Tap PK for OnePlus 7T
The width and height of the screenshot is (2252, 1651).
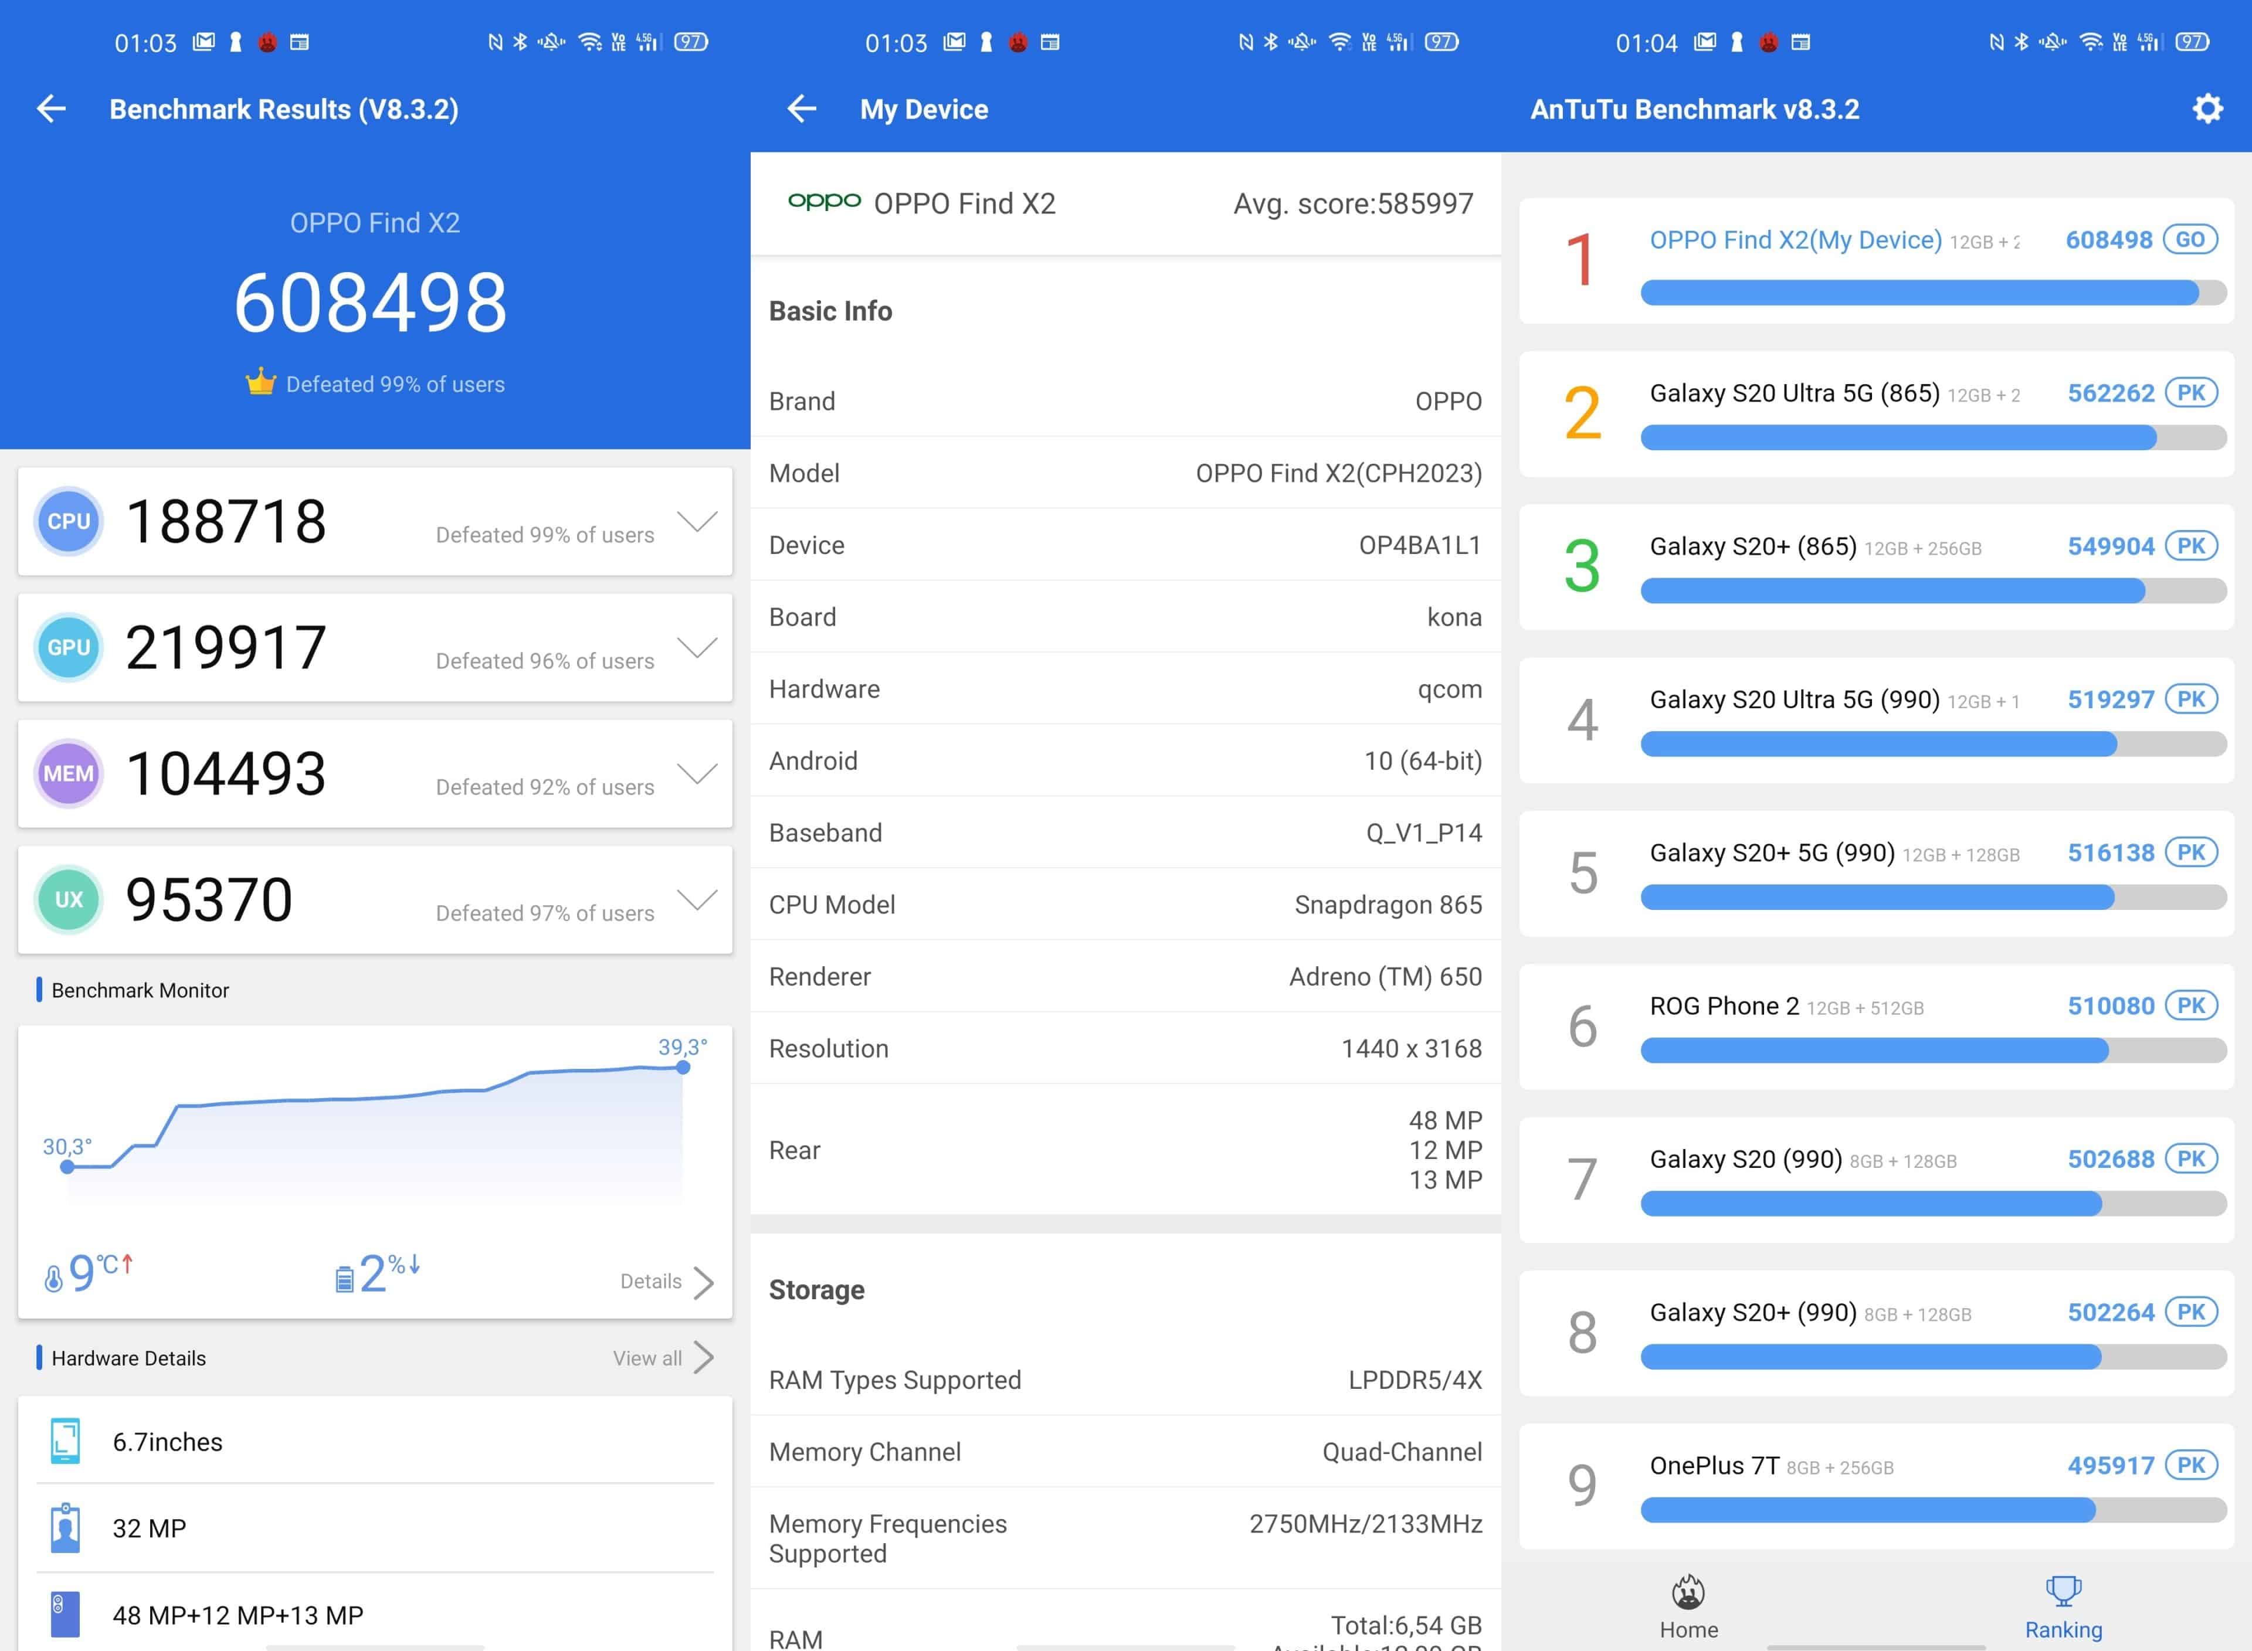2191,1465
